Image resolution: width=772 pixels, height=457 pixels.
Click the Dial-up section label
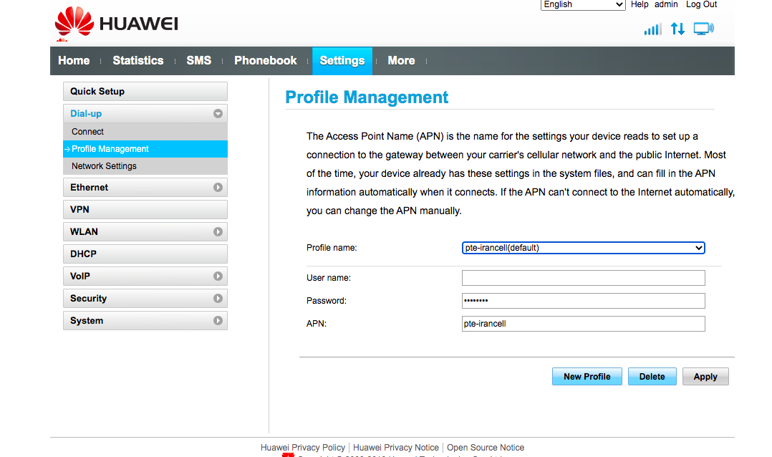[86, 114]
